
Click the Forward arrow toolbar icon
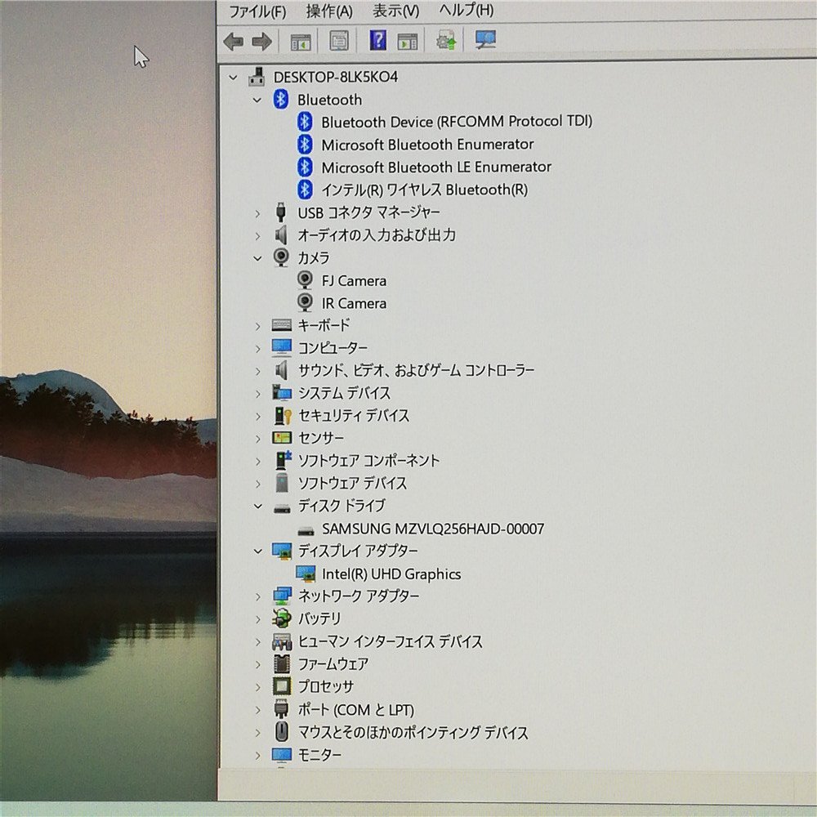tap(261, 41)
